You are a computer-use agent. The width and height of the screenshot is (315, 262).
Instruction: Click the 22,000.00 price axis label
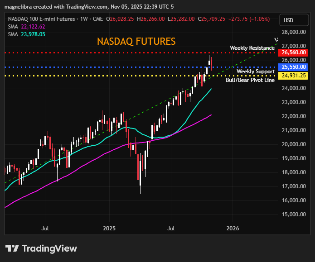point(294,116)
